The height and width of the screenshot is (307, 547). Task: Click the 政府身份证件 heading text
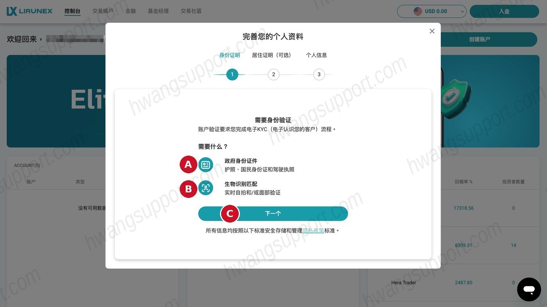(241, 161)
